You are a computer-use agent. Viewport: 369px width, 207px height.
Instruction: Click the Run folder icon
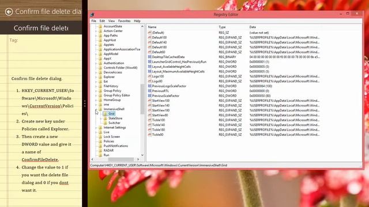click(100, 155)
